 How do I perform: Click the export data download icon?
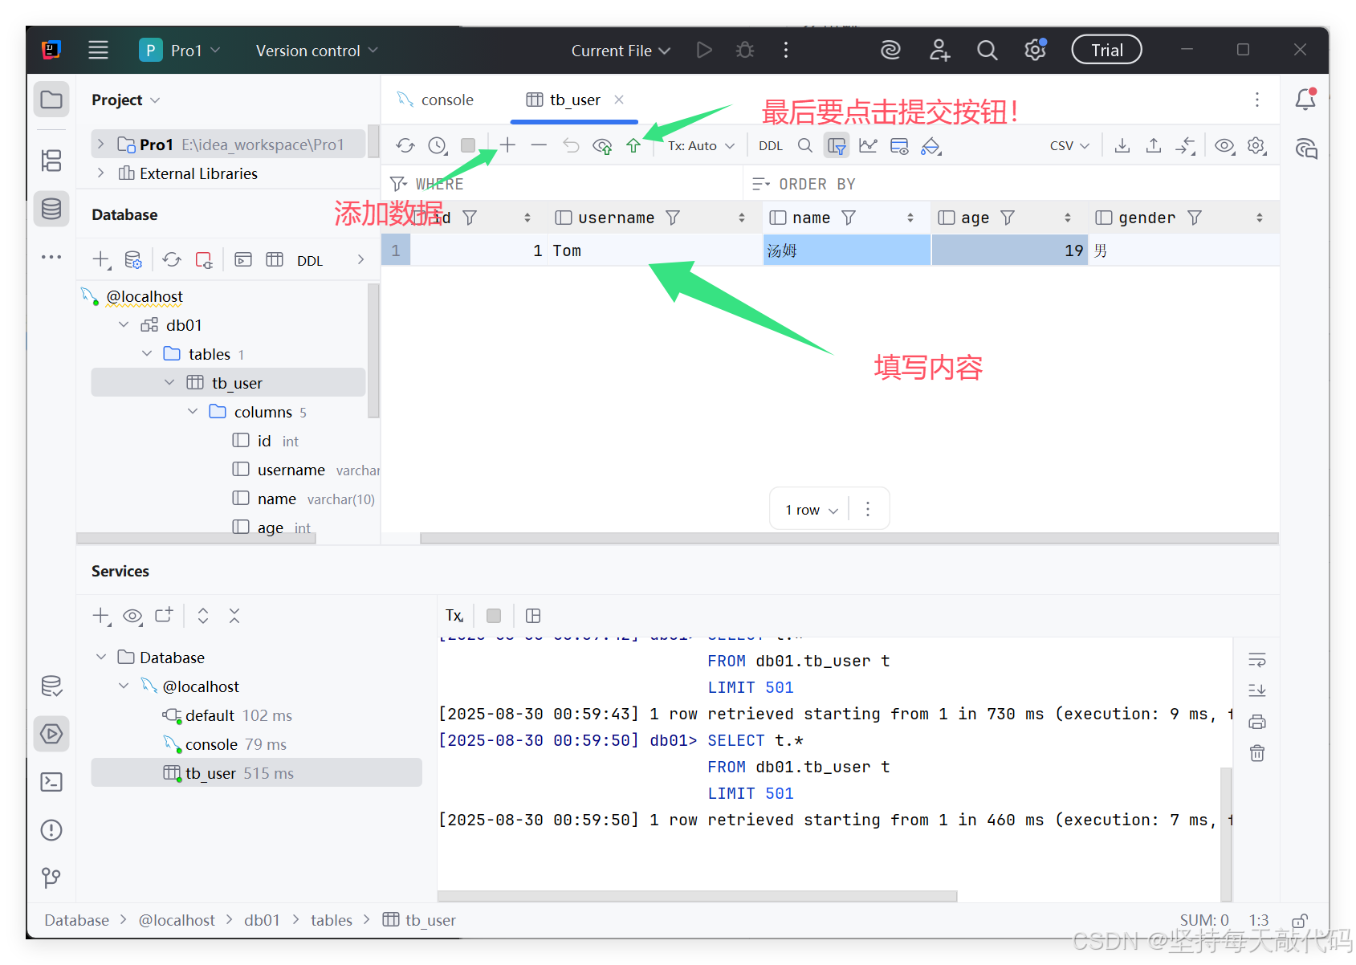point(1122,145)
